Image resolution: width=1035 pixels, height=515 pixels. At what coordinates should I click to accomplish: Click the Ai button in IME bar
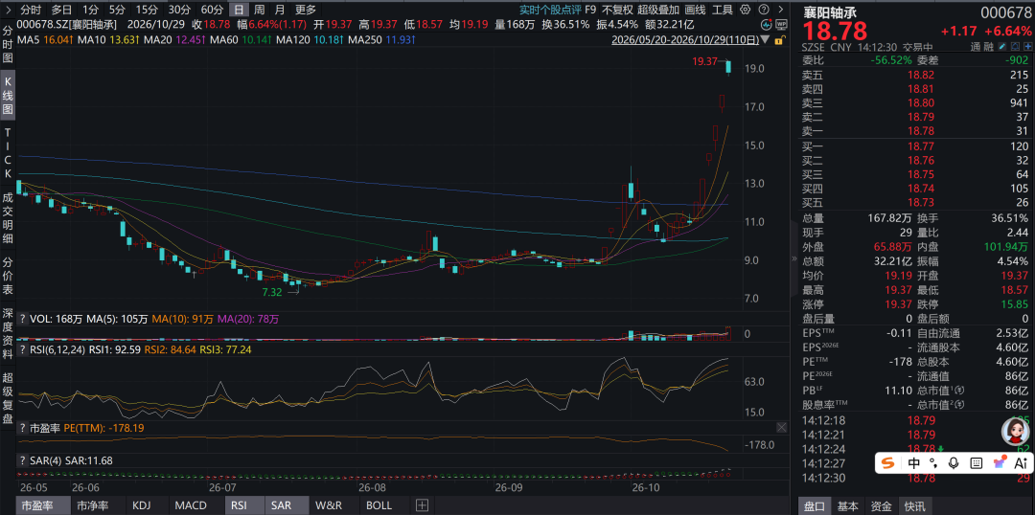(1022, 463)
